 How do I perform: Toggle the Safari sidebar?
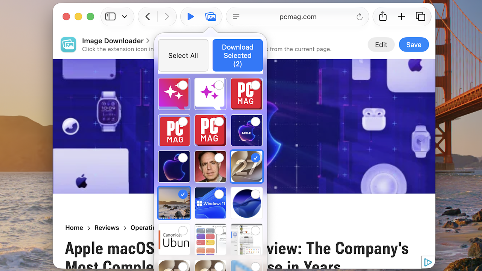[110, 17]
